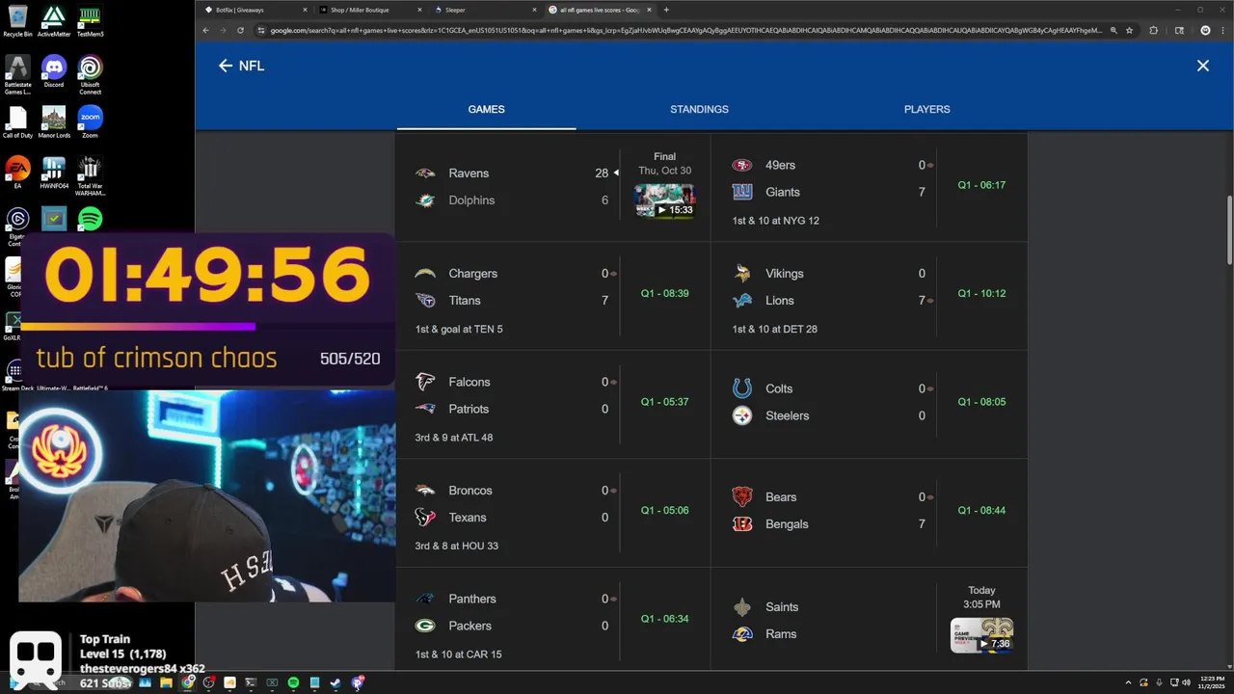The width and height of the screenshot is (1234, 694).
Task: Click the Packers logo
Action: tap(424, 626)
